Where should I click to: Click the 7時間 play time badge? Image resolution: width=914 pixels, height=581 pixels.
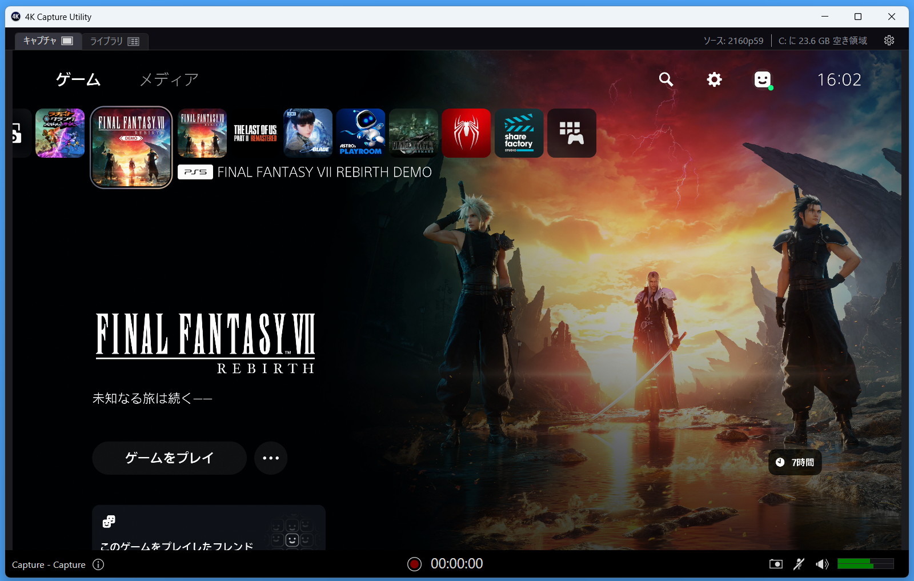coord(795,462)
